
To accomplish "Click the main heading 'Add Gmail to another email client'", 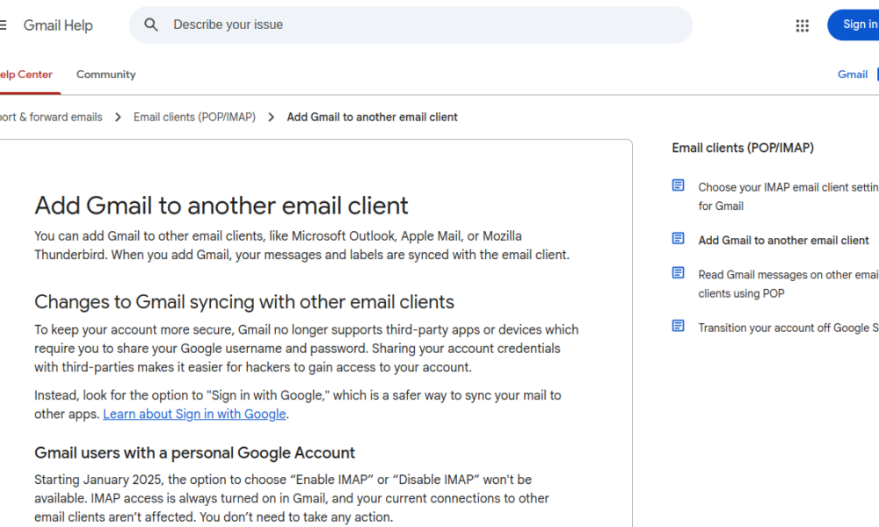I will click(x=222, y=206).
